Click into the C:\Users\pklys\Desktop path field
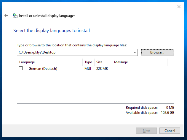 [74, 52]
